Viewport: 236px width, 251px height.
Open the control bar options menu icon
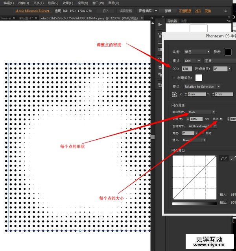pyautogui.click(x=225, y=11)
